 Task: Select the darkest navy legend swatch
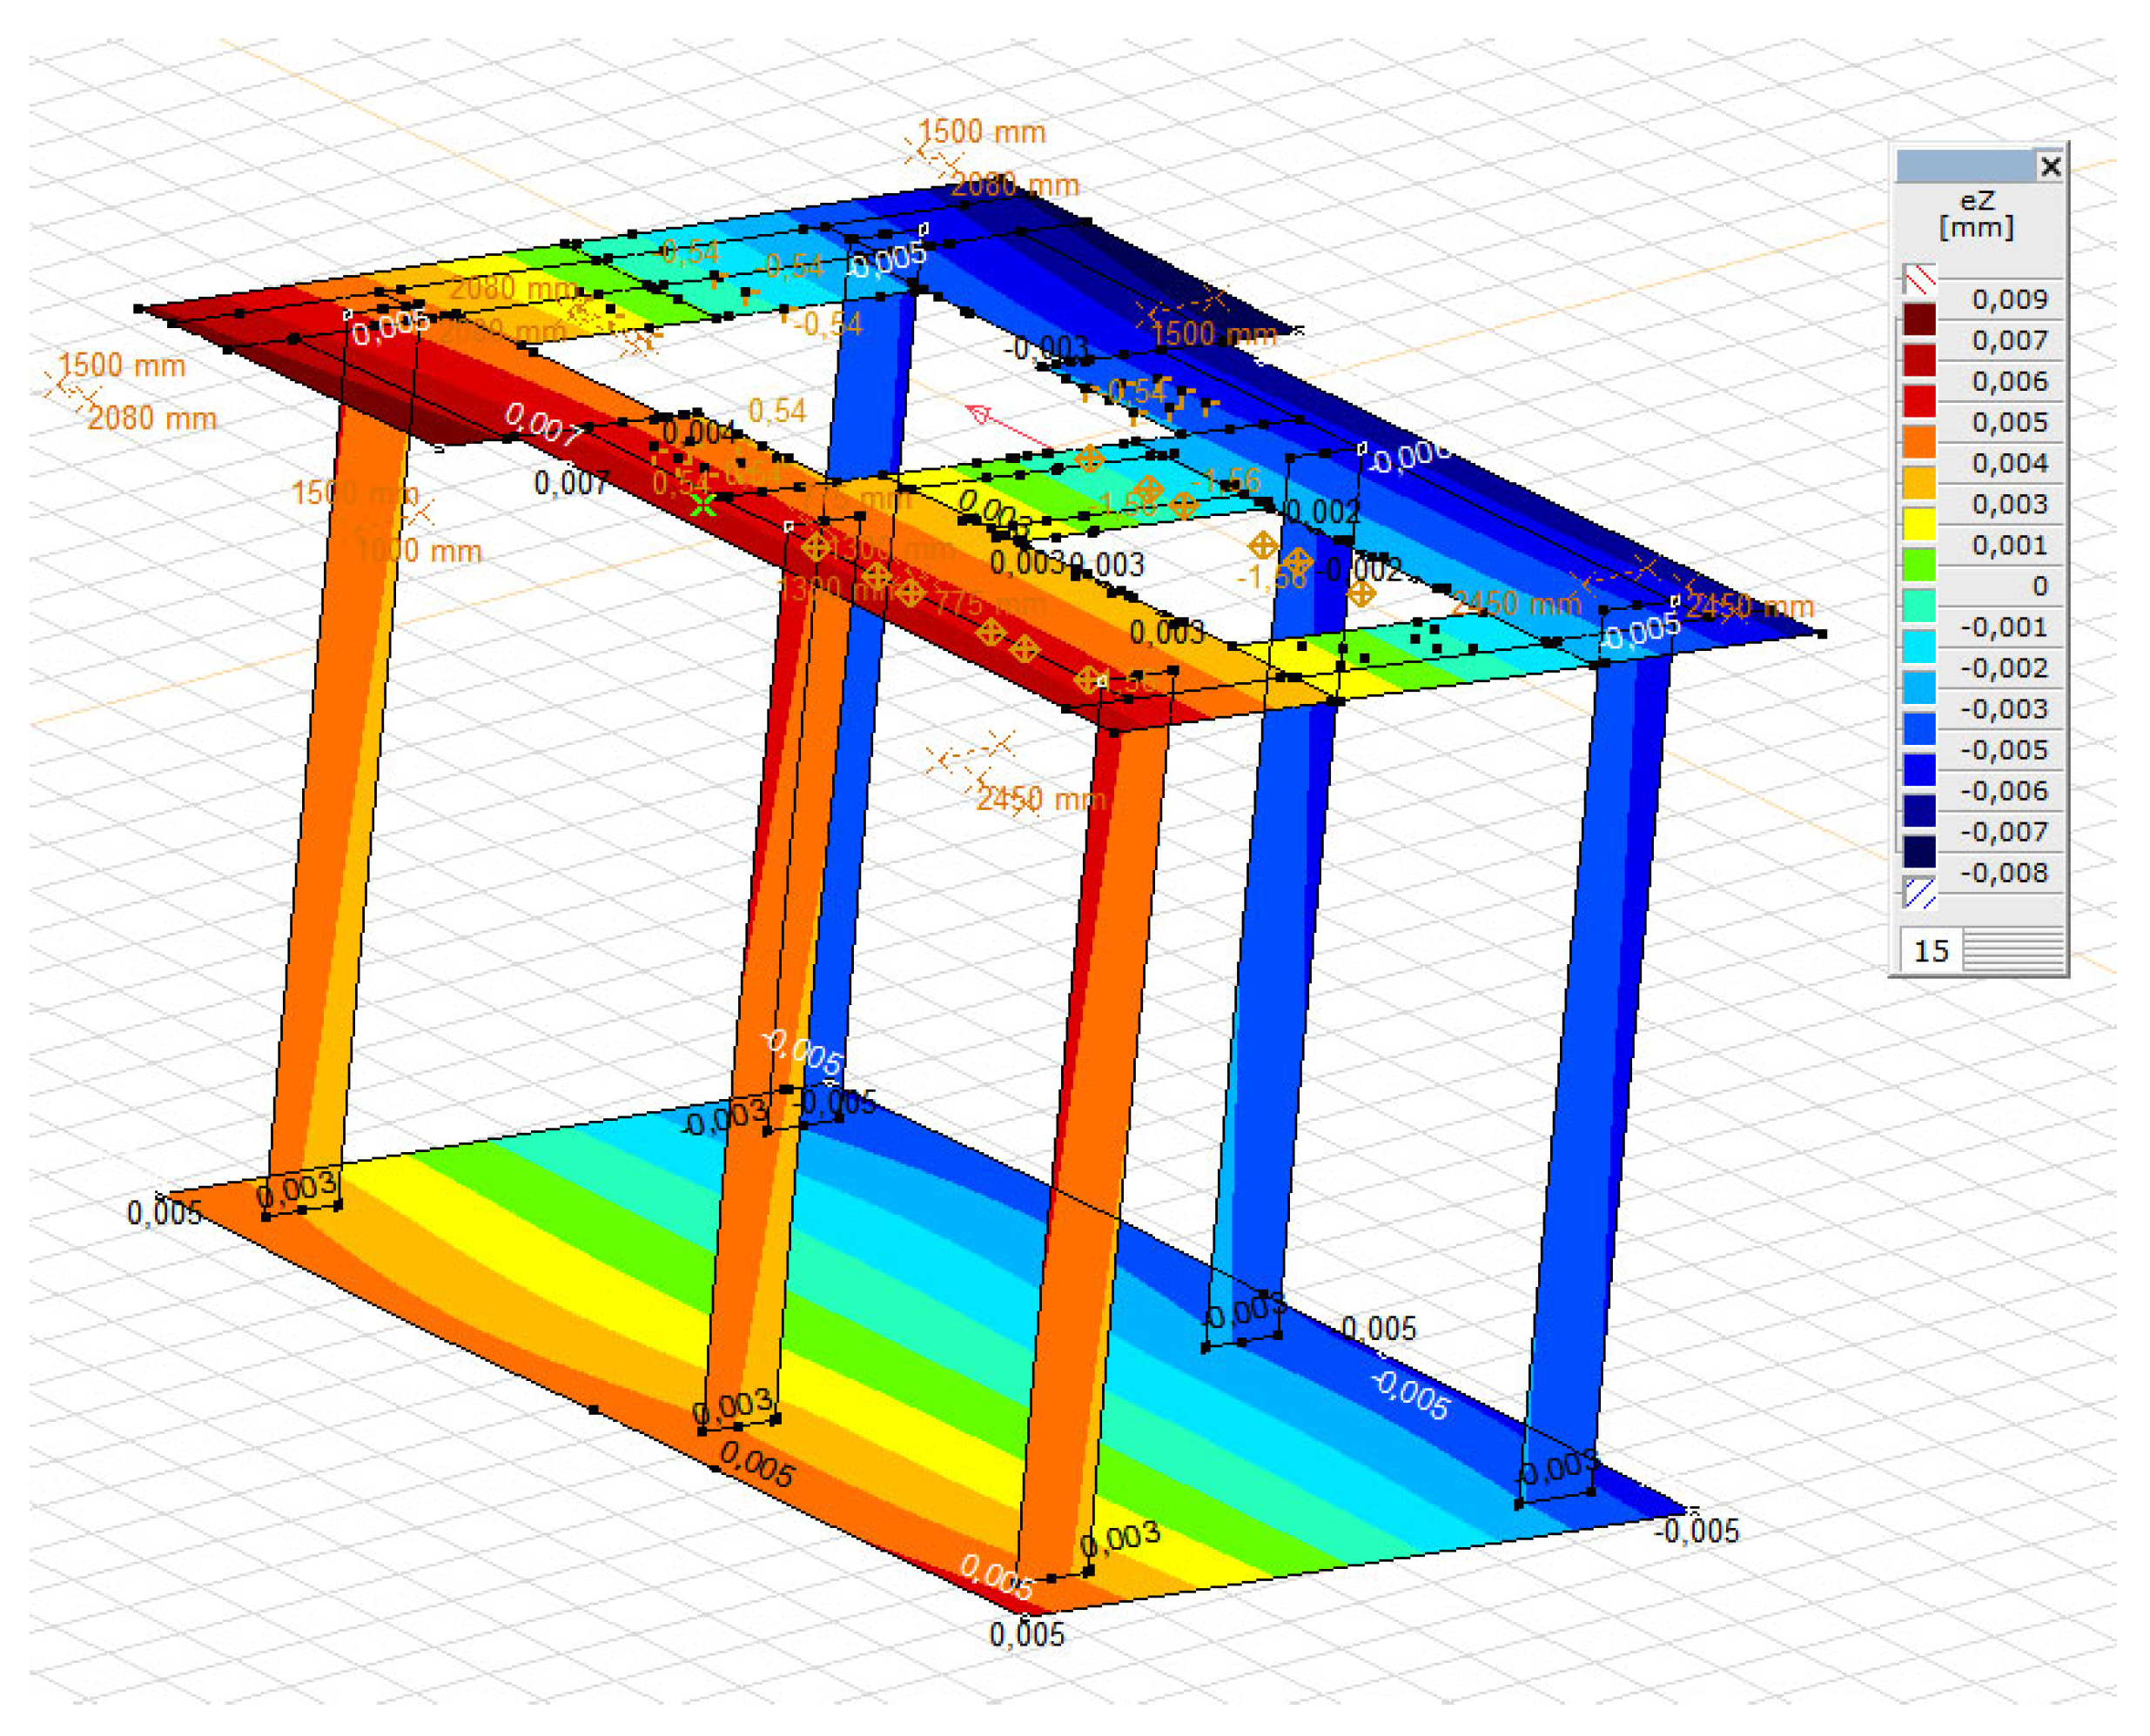[1918, 852]
